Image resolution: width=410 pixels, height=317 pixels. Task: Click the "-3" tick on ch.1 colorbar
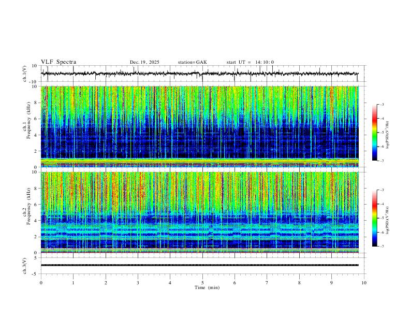[382, 104]
